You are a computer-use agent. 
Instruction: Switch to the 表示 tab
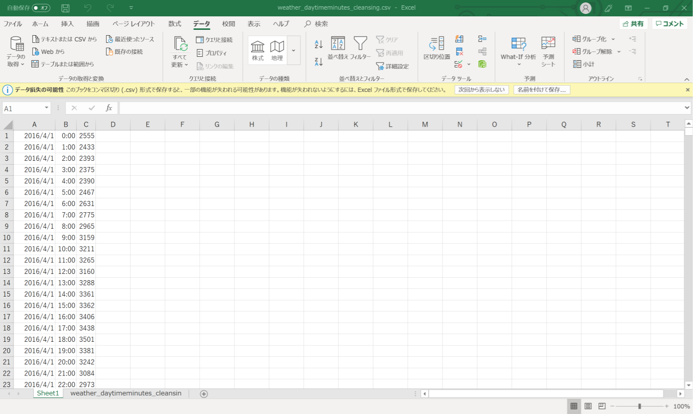click(x=254, y=24)
